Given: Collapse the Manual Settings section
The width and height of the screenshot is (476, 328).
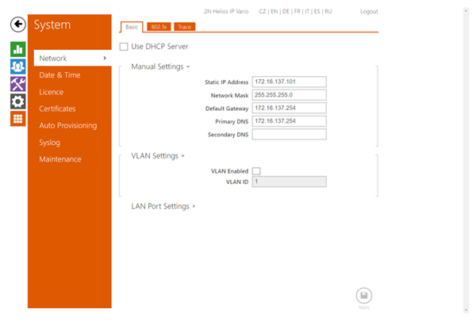Looking at the screenshot, I should 160,67.
